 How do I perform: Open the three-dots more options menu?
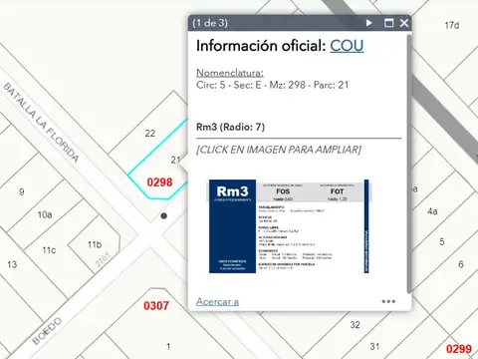(388, 301)
